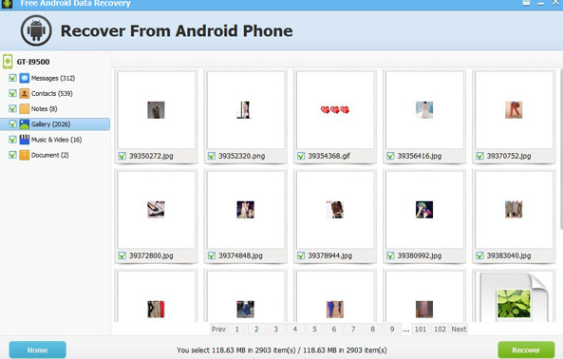
Task: Deselect the 39374848.jpg checkbox
Action: coord(212,255)
